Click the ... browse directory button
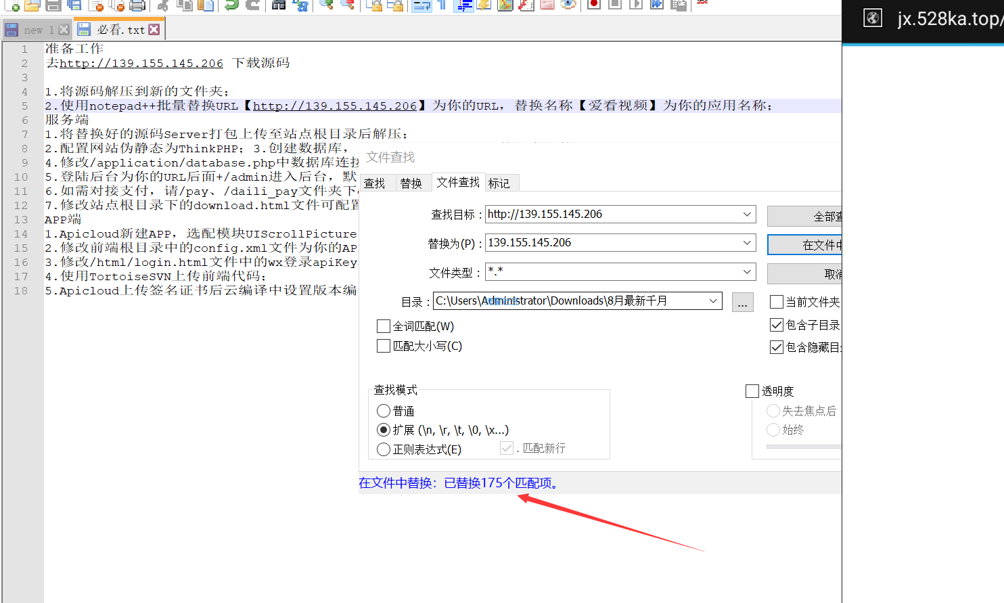Viewport: 1004px width, 603px height. pyautogui.click(x=742, y=302)
